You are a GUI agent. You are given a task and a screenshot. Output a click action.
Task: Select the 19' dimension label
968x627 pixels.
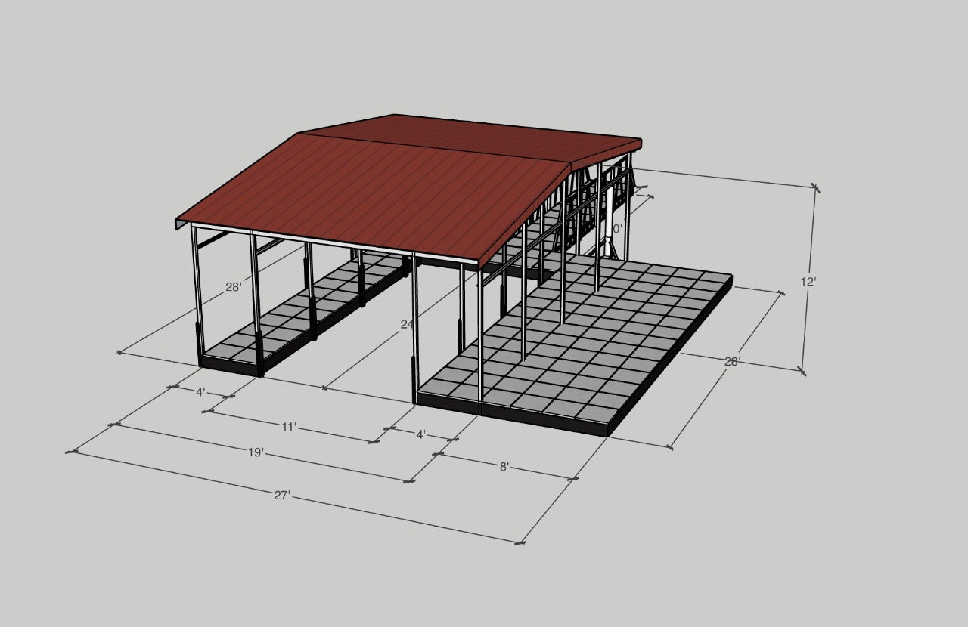click(256, 452)
